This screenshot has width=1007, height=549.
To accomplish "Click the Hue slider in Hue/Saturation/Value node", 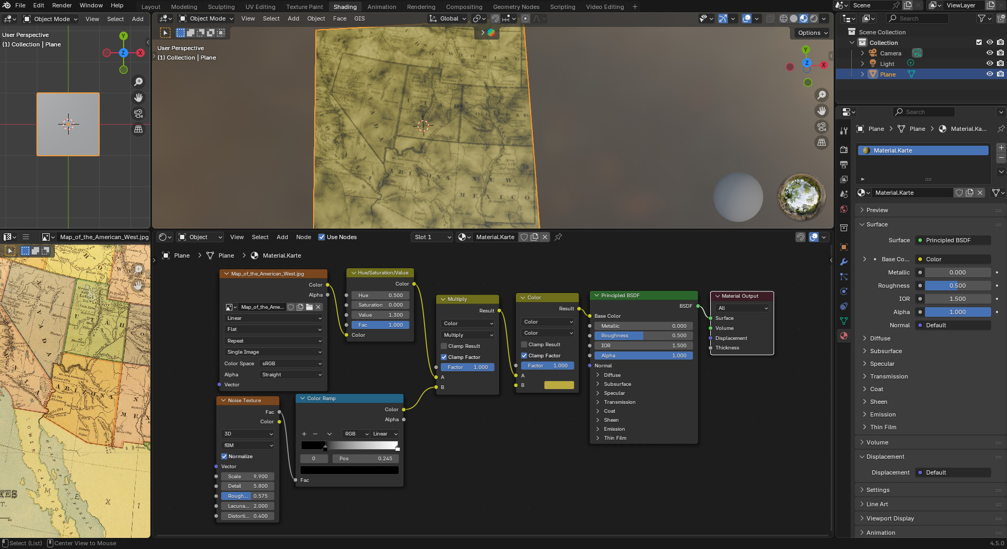I will [x=380, y=296].
